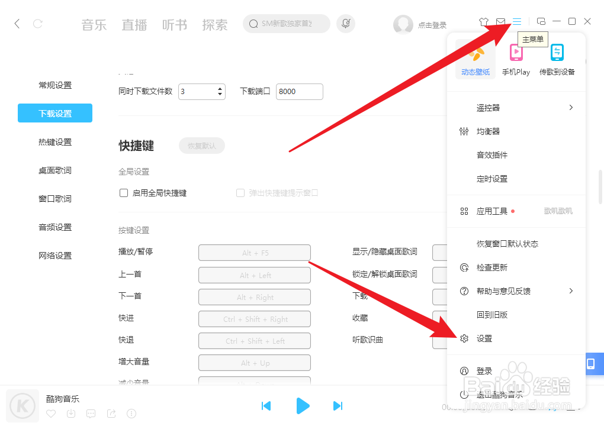Click 恢复默认 button
This screenshot has height=426, width=604.
pos(202,146)
